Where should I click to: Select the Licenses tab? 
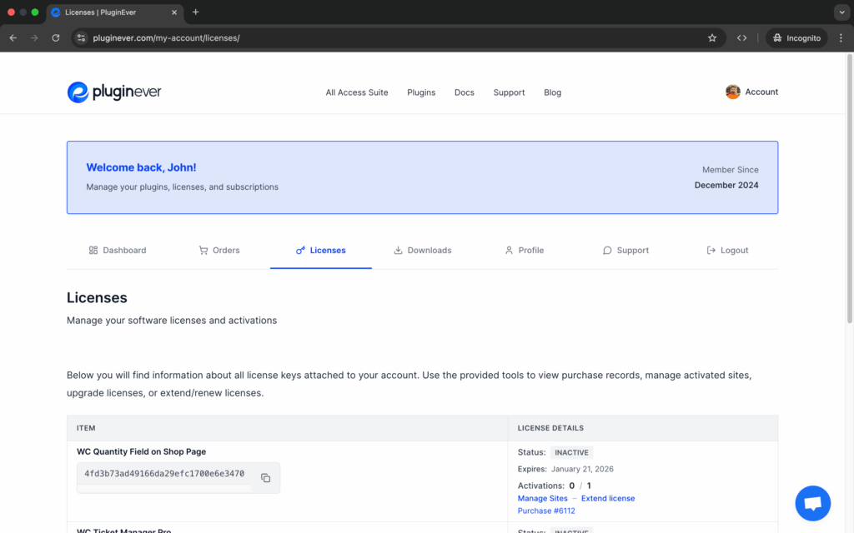(x=321, y=250)
